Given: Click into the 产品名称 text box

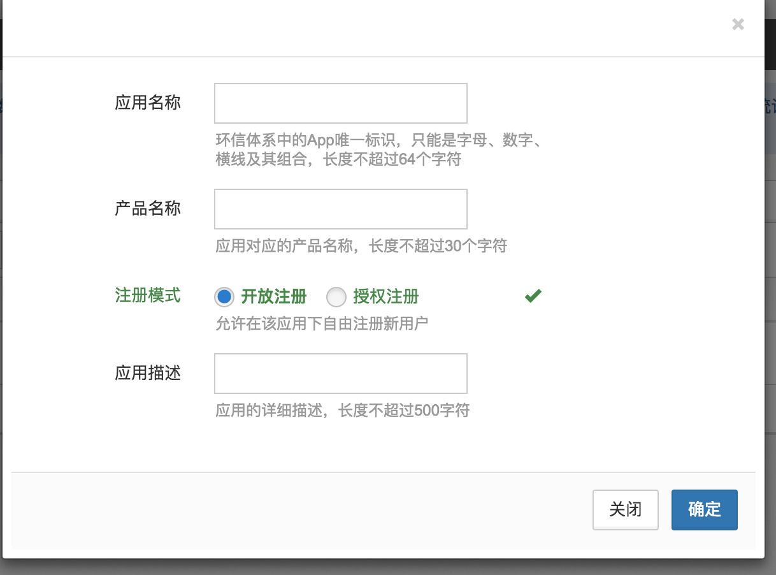Looking at the screenshot, I should pos(340,208).
